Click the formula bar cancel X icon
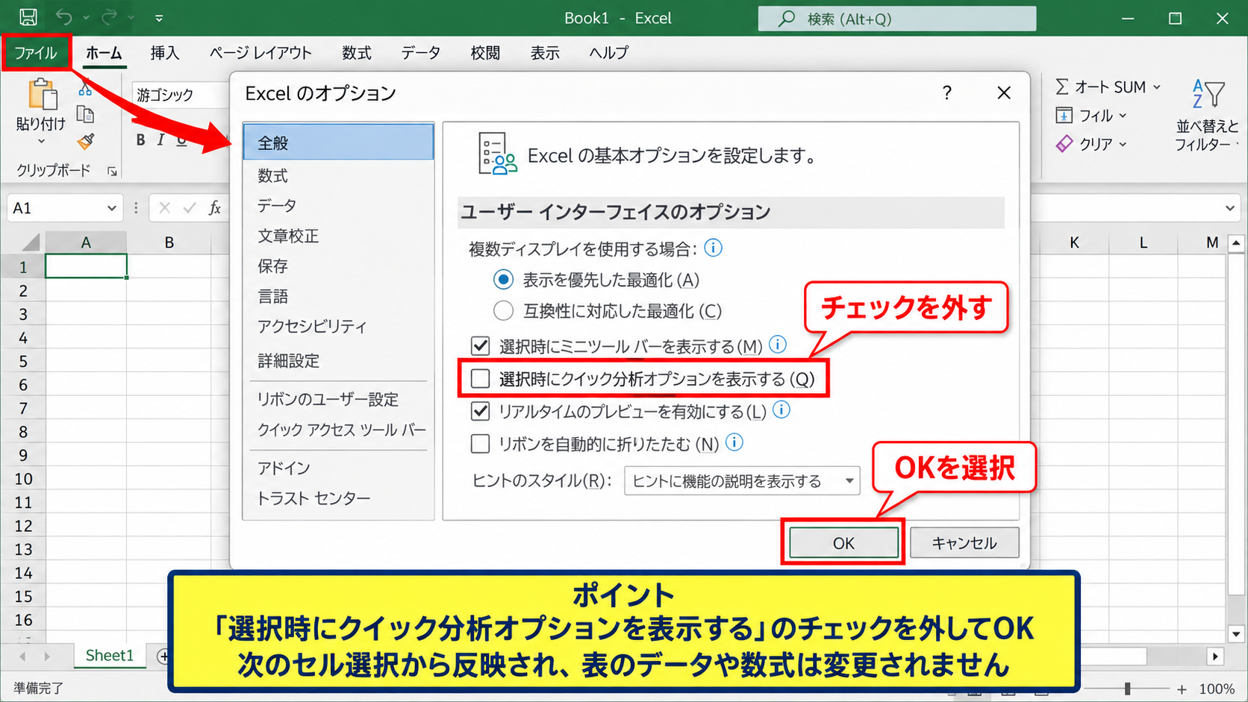 [165, 208]
